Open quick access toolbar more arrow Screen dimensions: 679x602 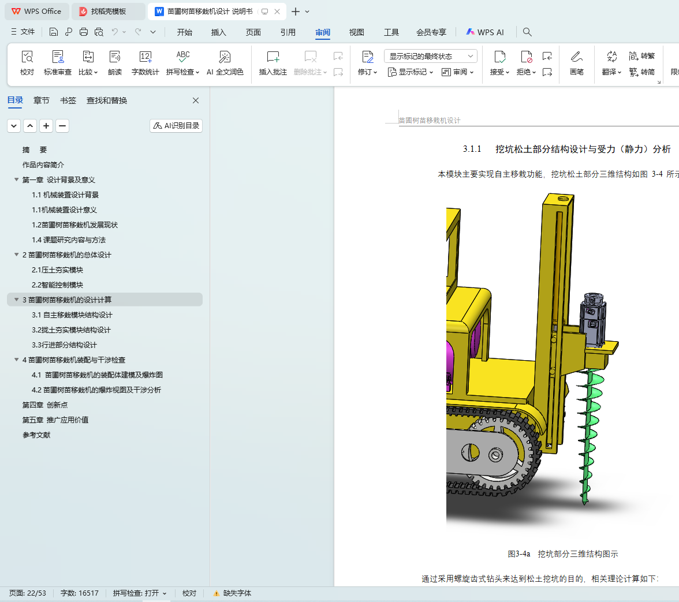[x=153, y=32]
